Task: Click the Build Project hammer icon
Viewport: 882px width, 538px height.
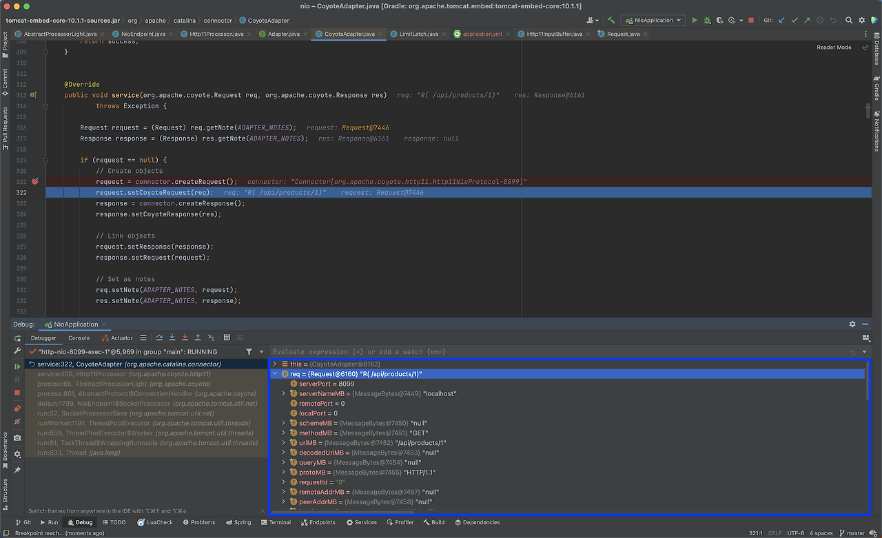Action: (611, 20)
